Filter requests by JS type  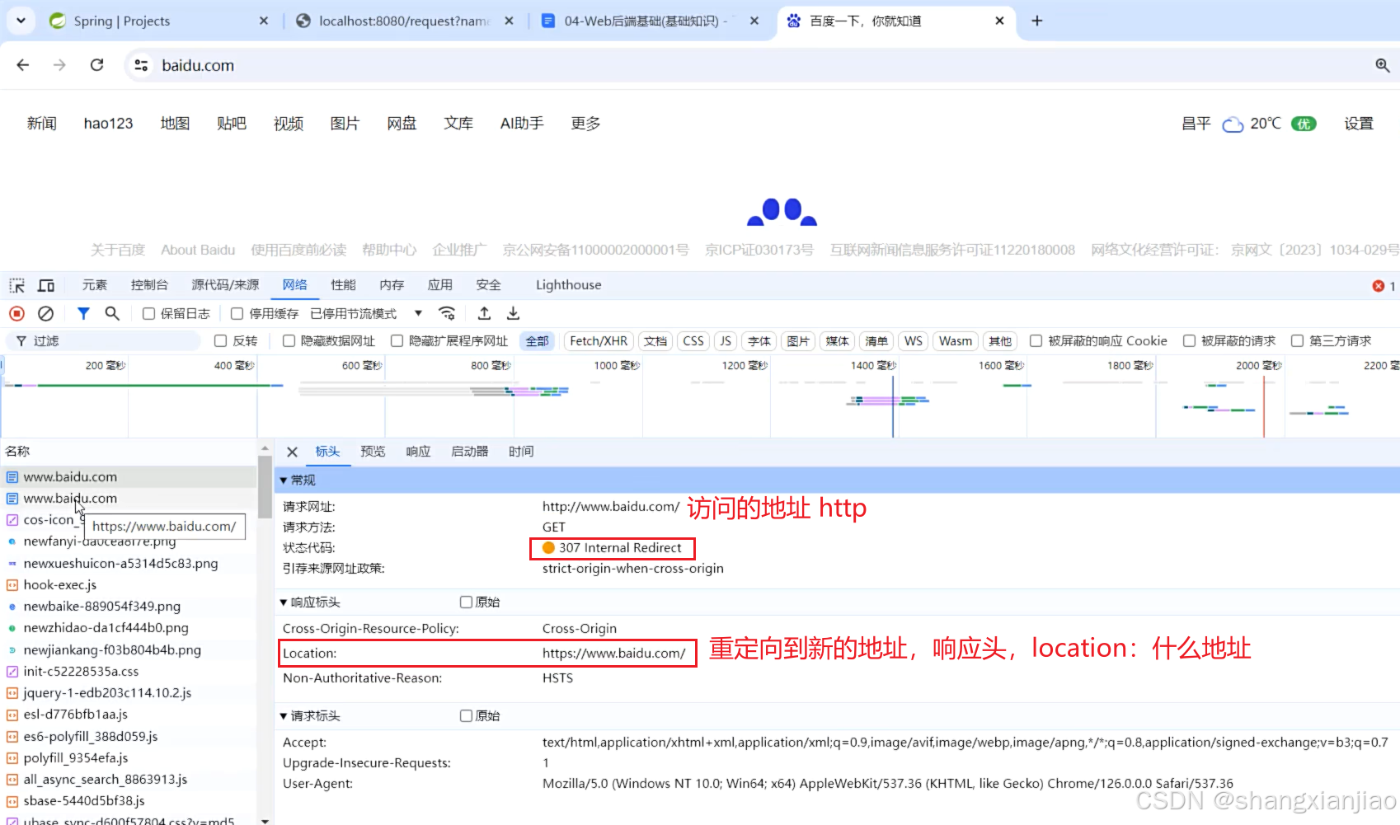tap(725, 341)
